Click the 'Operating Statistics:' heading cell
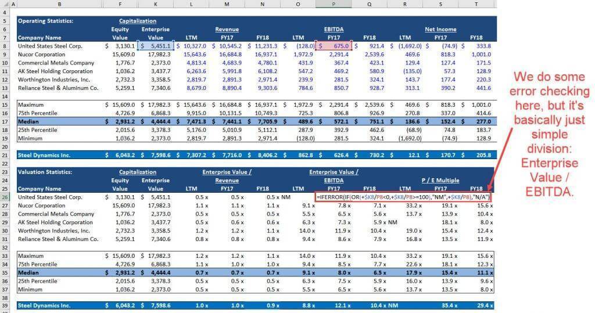 [45, 21]
